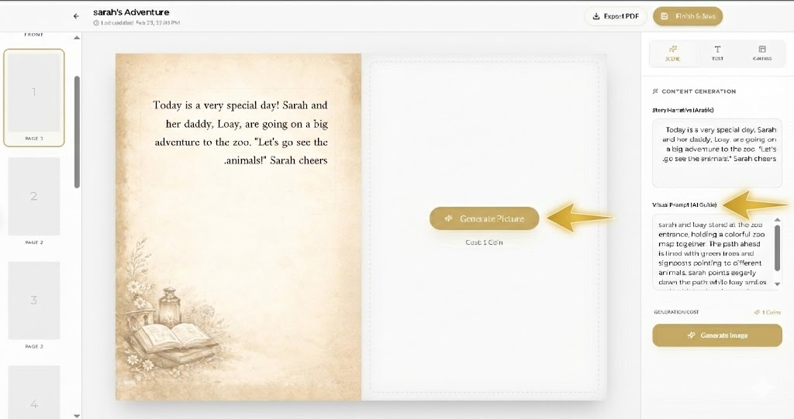Switch to the Text tab
Viewport: 794px width, 419px height.
coord(717,53)
